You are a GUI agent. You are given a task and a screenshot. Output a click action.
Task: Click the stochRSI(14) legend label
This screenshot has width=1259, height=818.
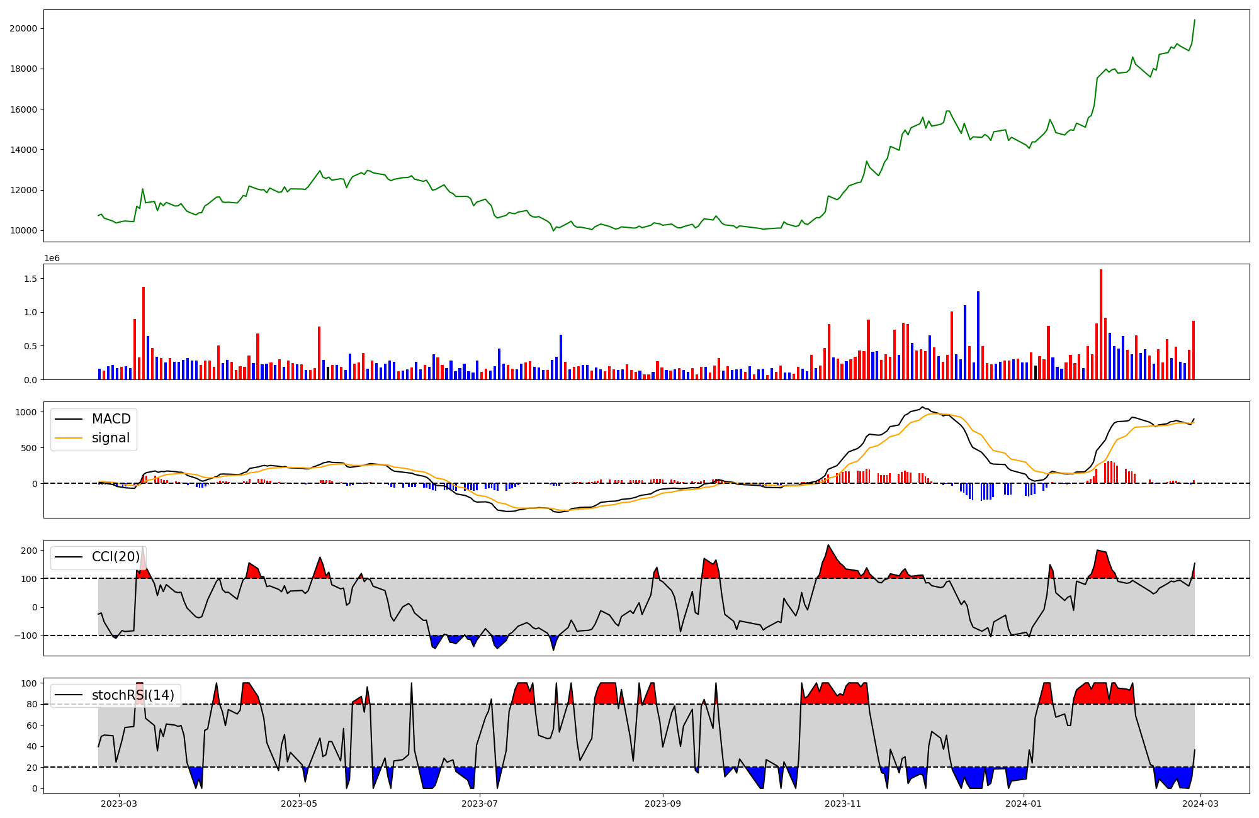click(133, 695)
